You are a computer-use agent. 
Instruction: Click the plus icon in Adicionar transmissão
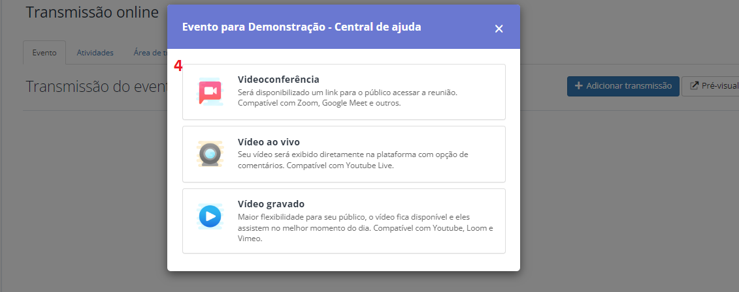579,85
